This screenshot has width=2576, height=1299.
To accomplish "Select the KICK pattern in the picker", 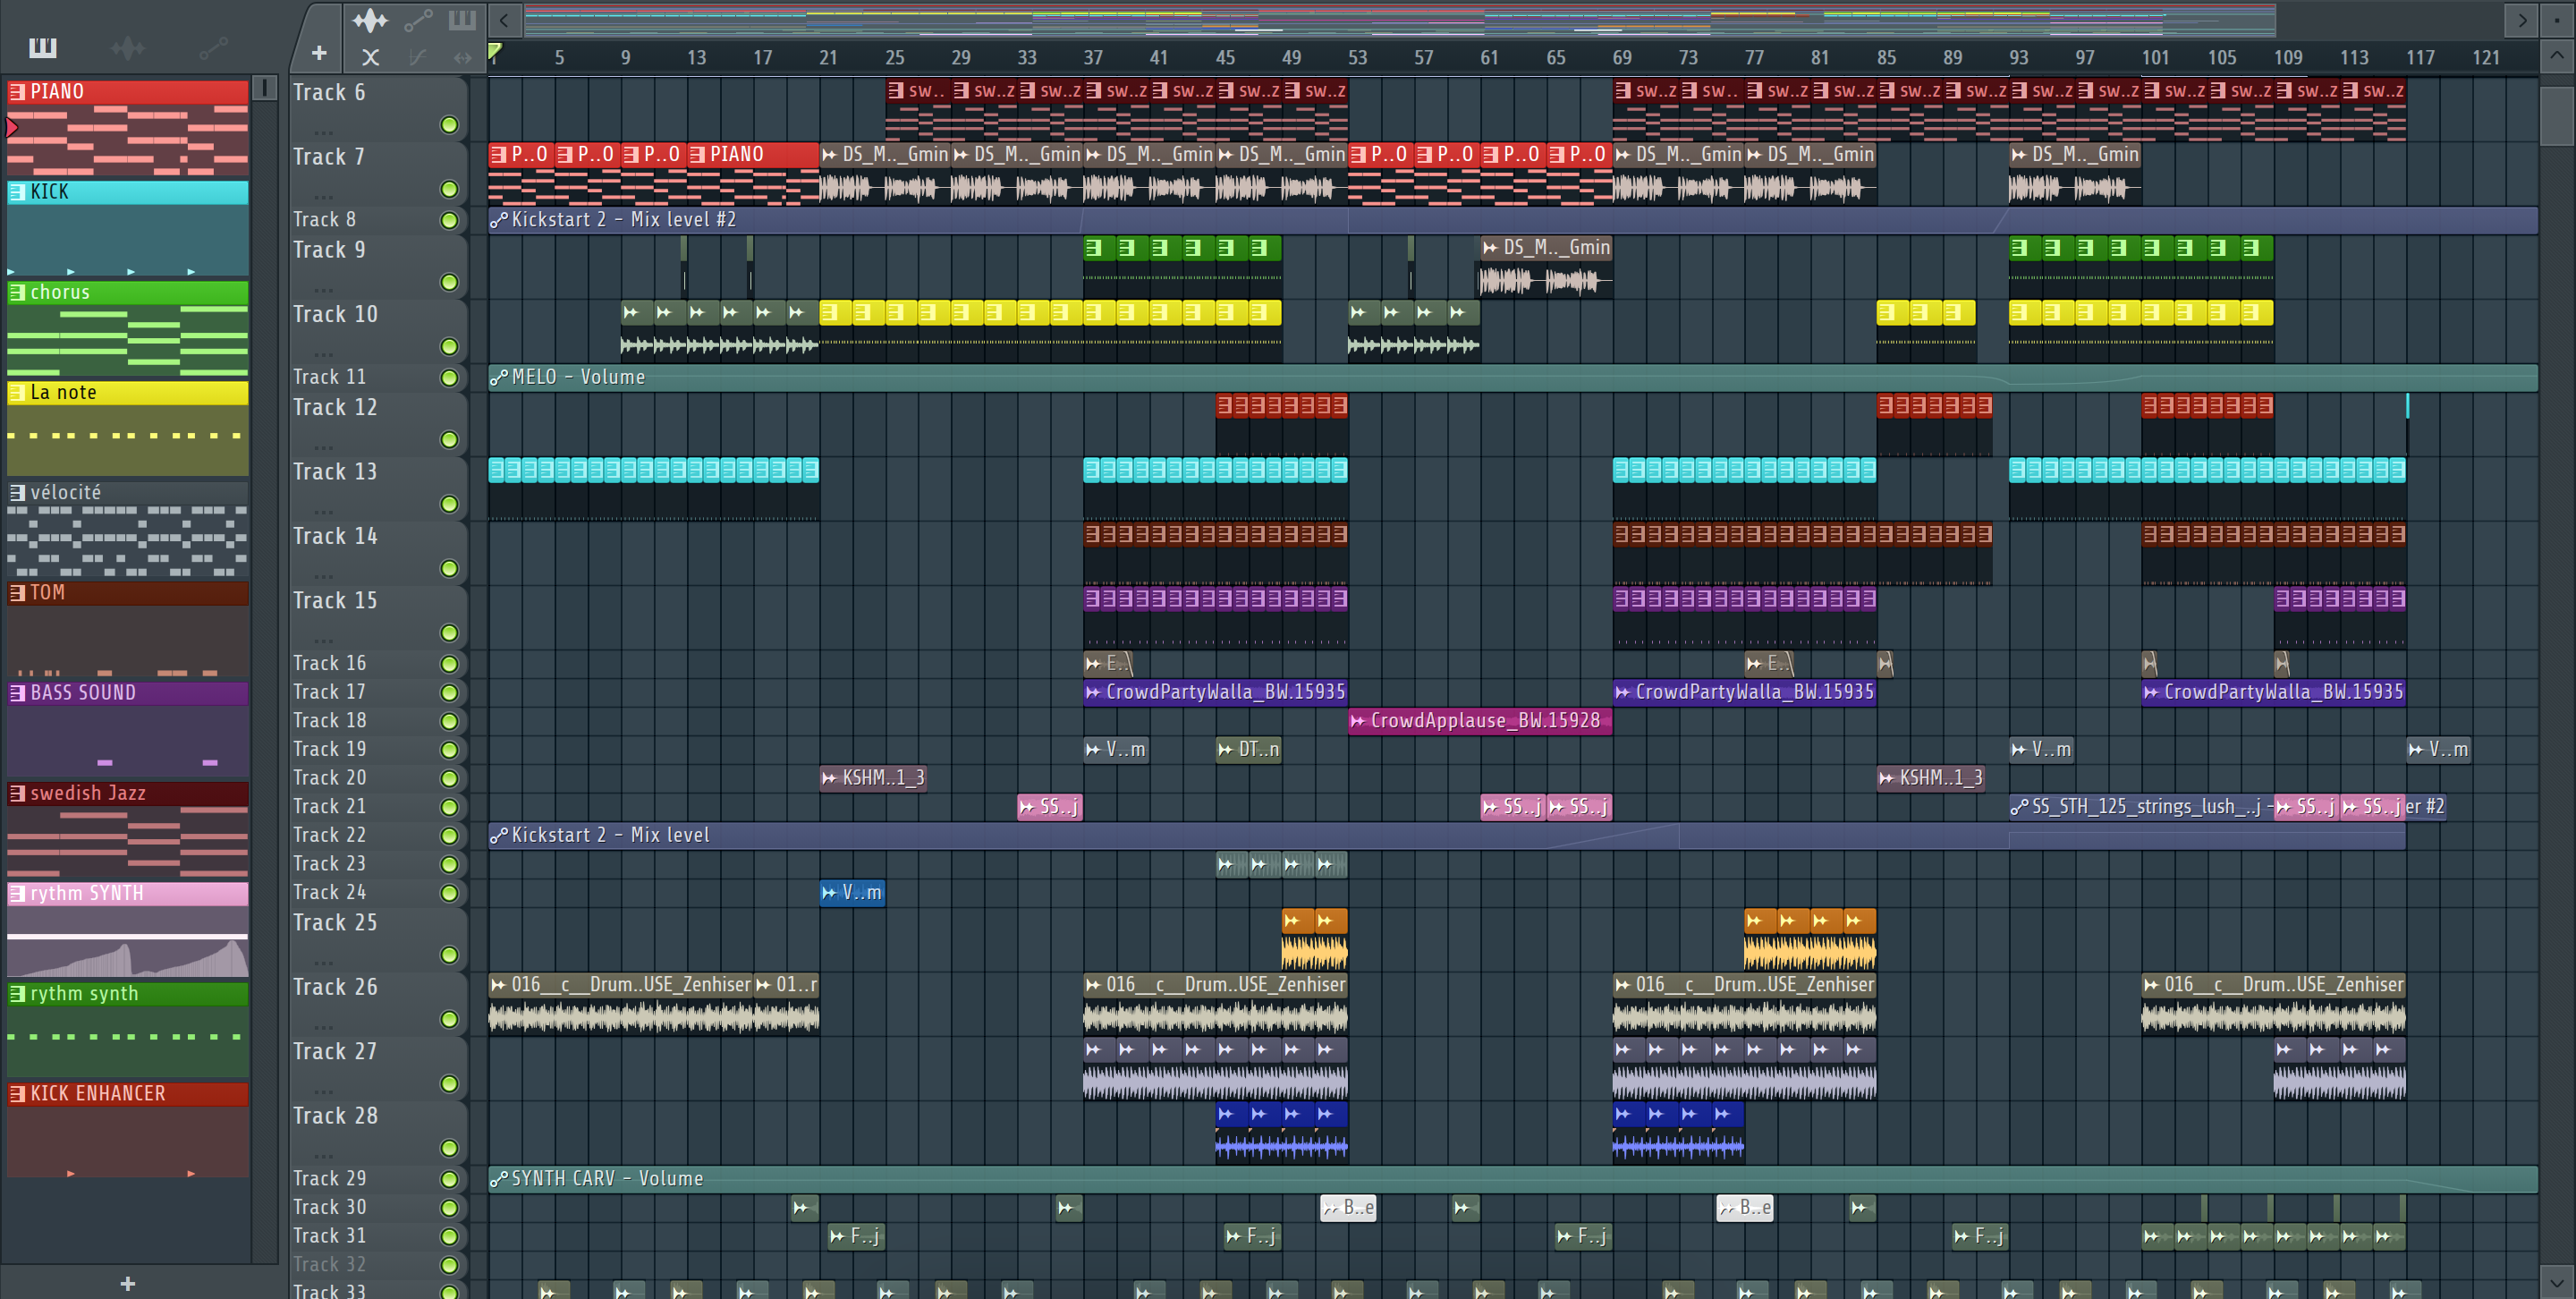I will click(x=128, y=228).
